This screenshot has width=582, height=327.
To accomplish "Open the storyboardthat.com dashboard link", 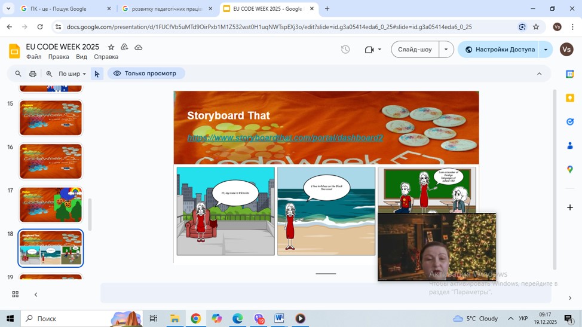I will point(285,138).
